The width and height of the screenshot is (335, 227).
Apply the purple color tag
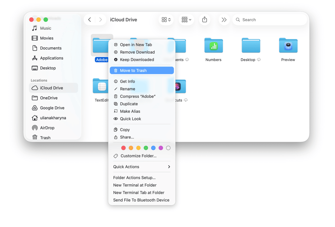click(161, 148)
